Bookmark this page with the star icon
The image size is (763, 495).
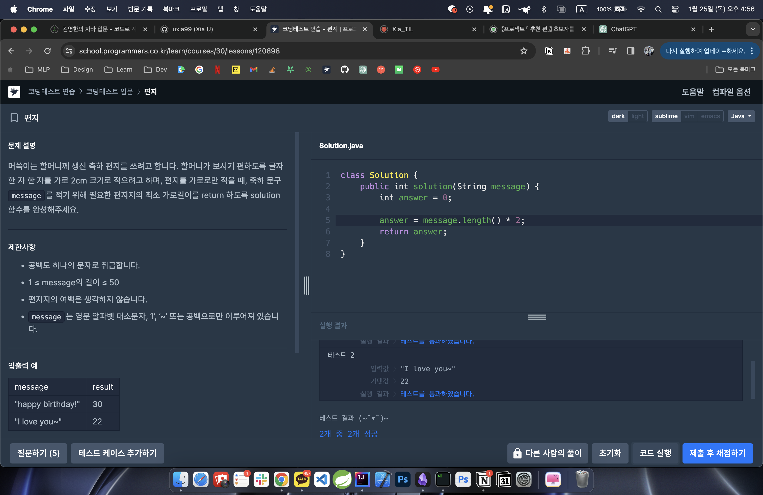[x=524, y=51]
